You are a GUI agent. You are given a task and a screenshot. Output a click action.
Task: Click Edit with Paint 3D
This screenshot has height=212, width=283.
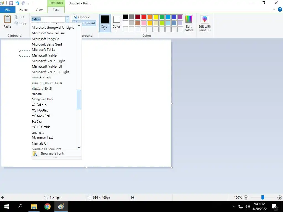click(x=205, y=23)
